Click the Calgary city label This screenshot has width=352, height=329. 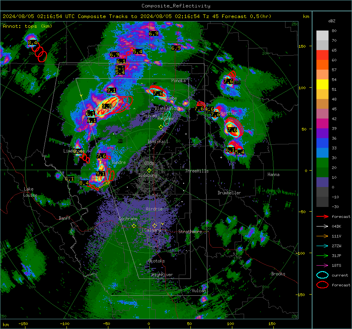[x=153, y=230]
